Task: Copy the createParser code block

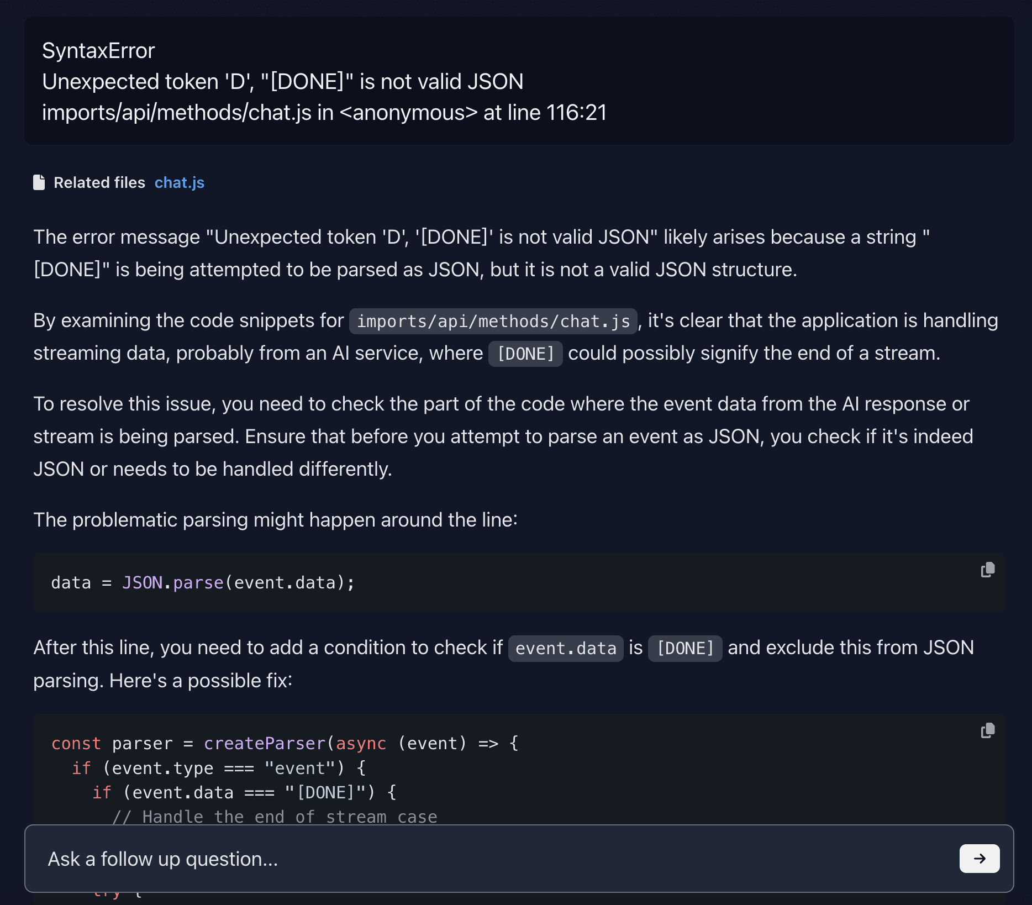Action: click(987, 730)
